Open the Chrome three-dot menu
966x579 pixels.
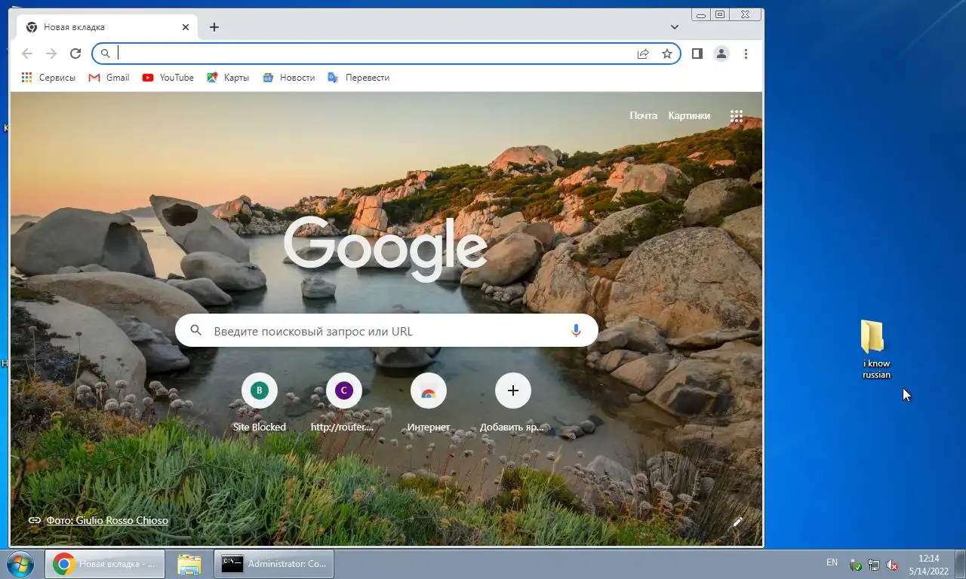[x=746, y=54]
